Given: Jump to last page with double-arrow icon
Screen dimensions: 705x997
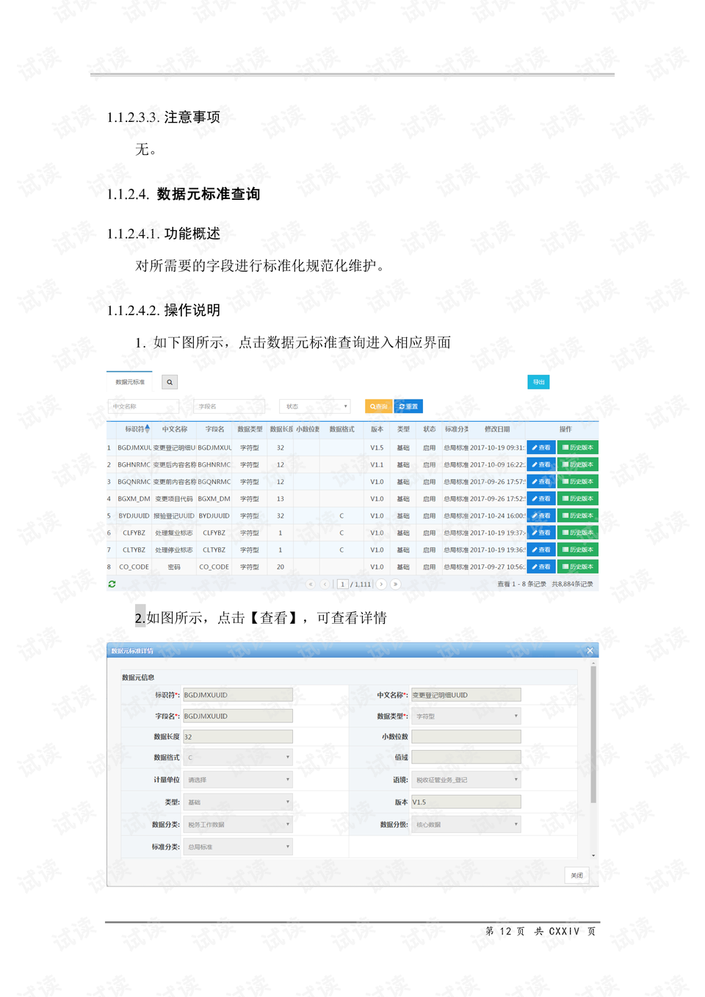Looking at the screenshot, I should point(395,583).
